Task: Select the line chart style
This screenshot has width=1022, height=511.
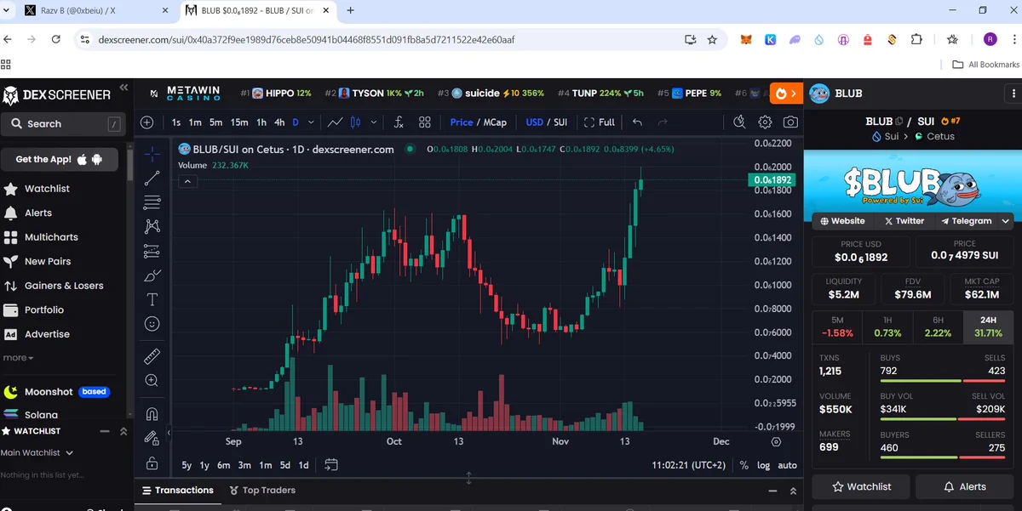Action: pyautogui.click(x=335, y=122)
